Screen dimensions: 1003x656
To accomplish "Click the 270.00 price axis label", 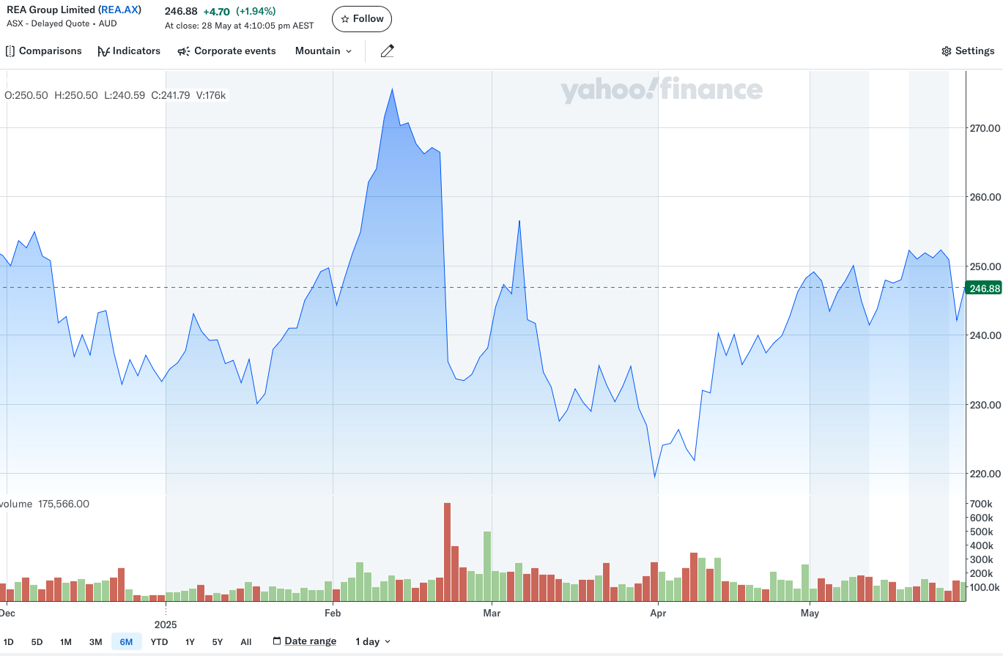I will point(984,128).
